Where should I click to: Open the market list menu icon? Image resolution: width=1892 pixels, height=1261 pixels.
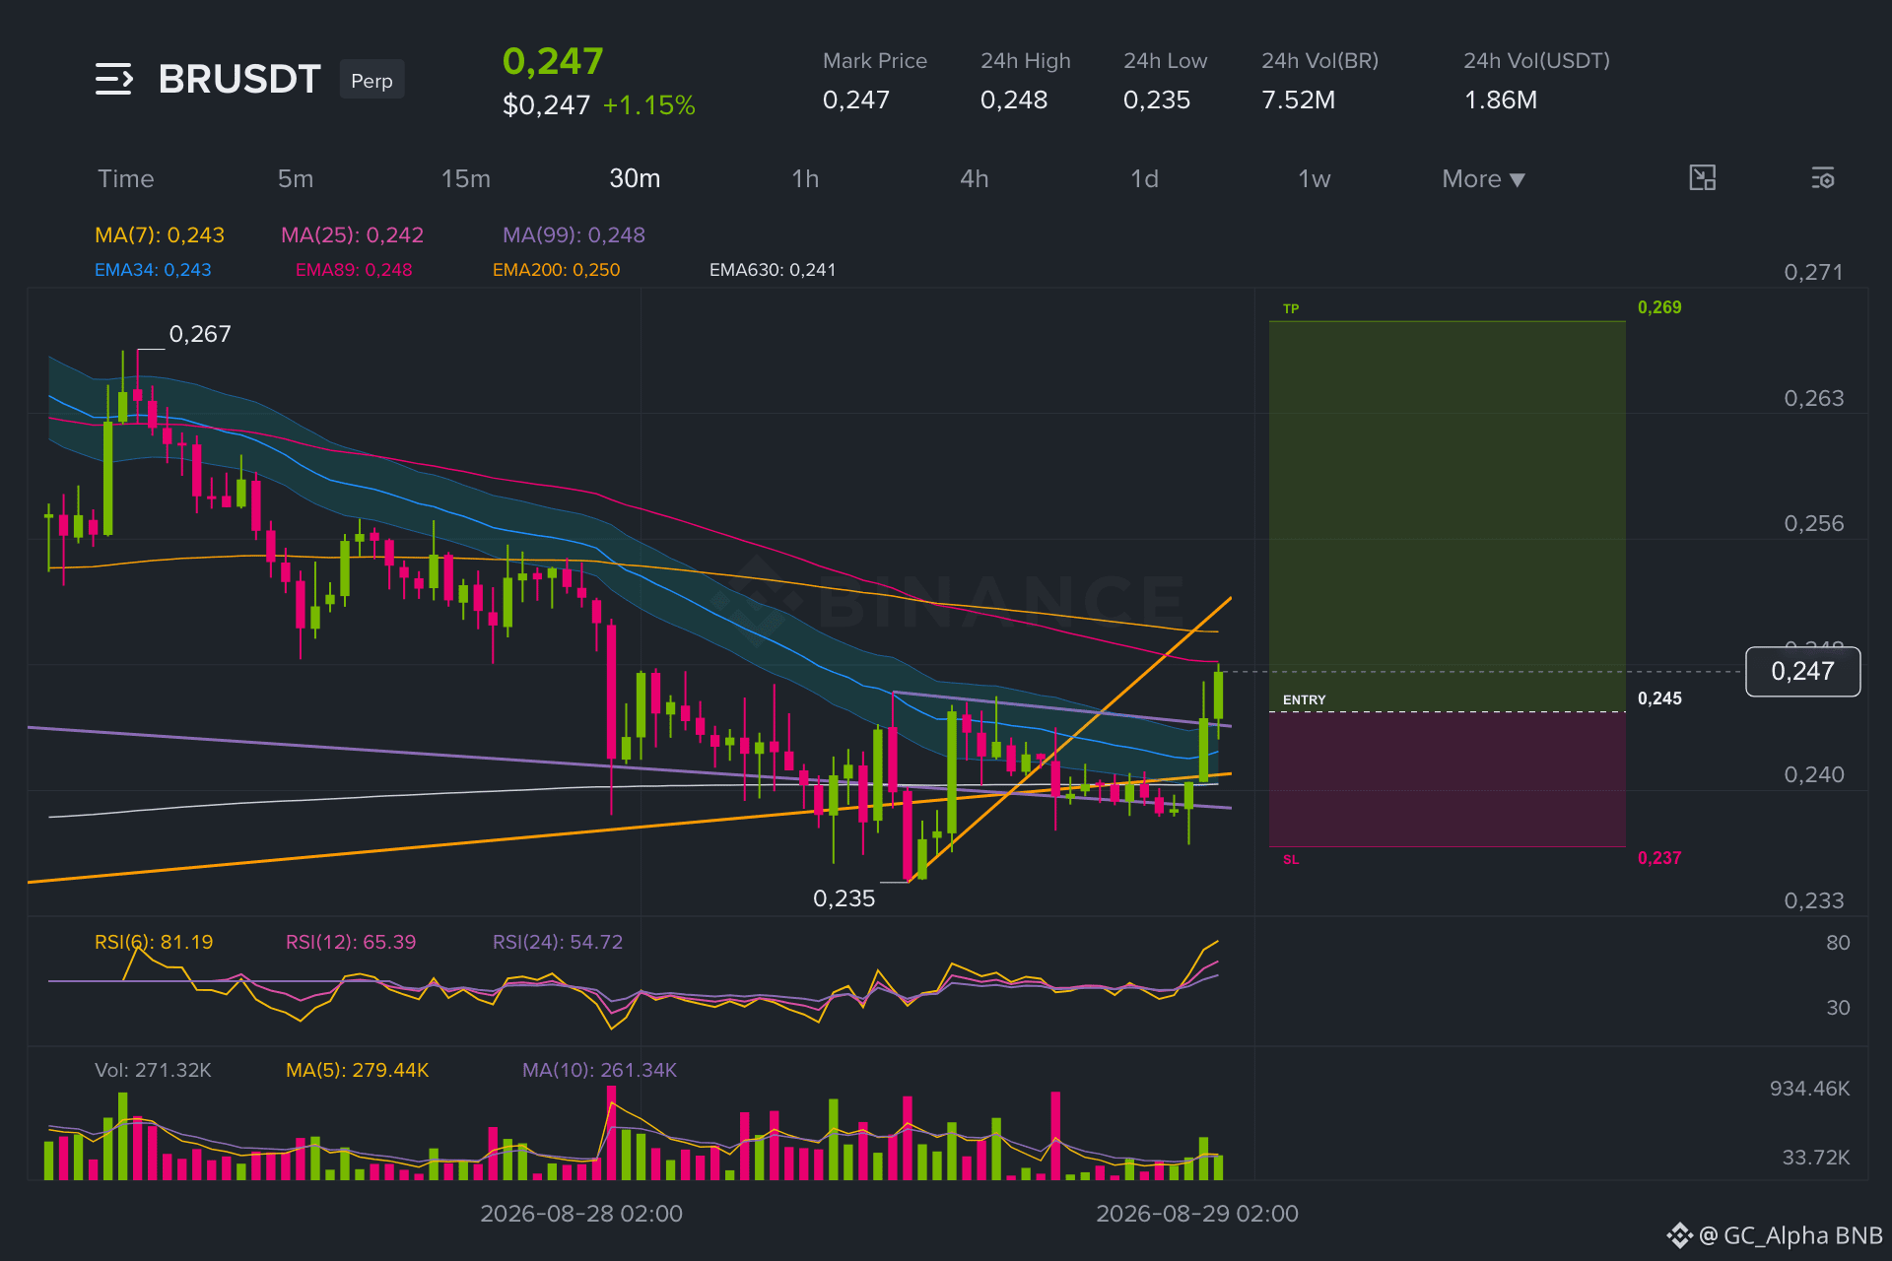point(114,79)
